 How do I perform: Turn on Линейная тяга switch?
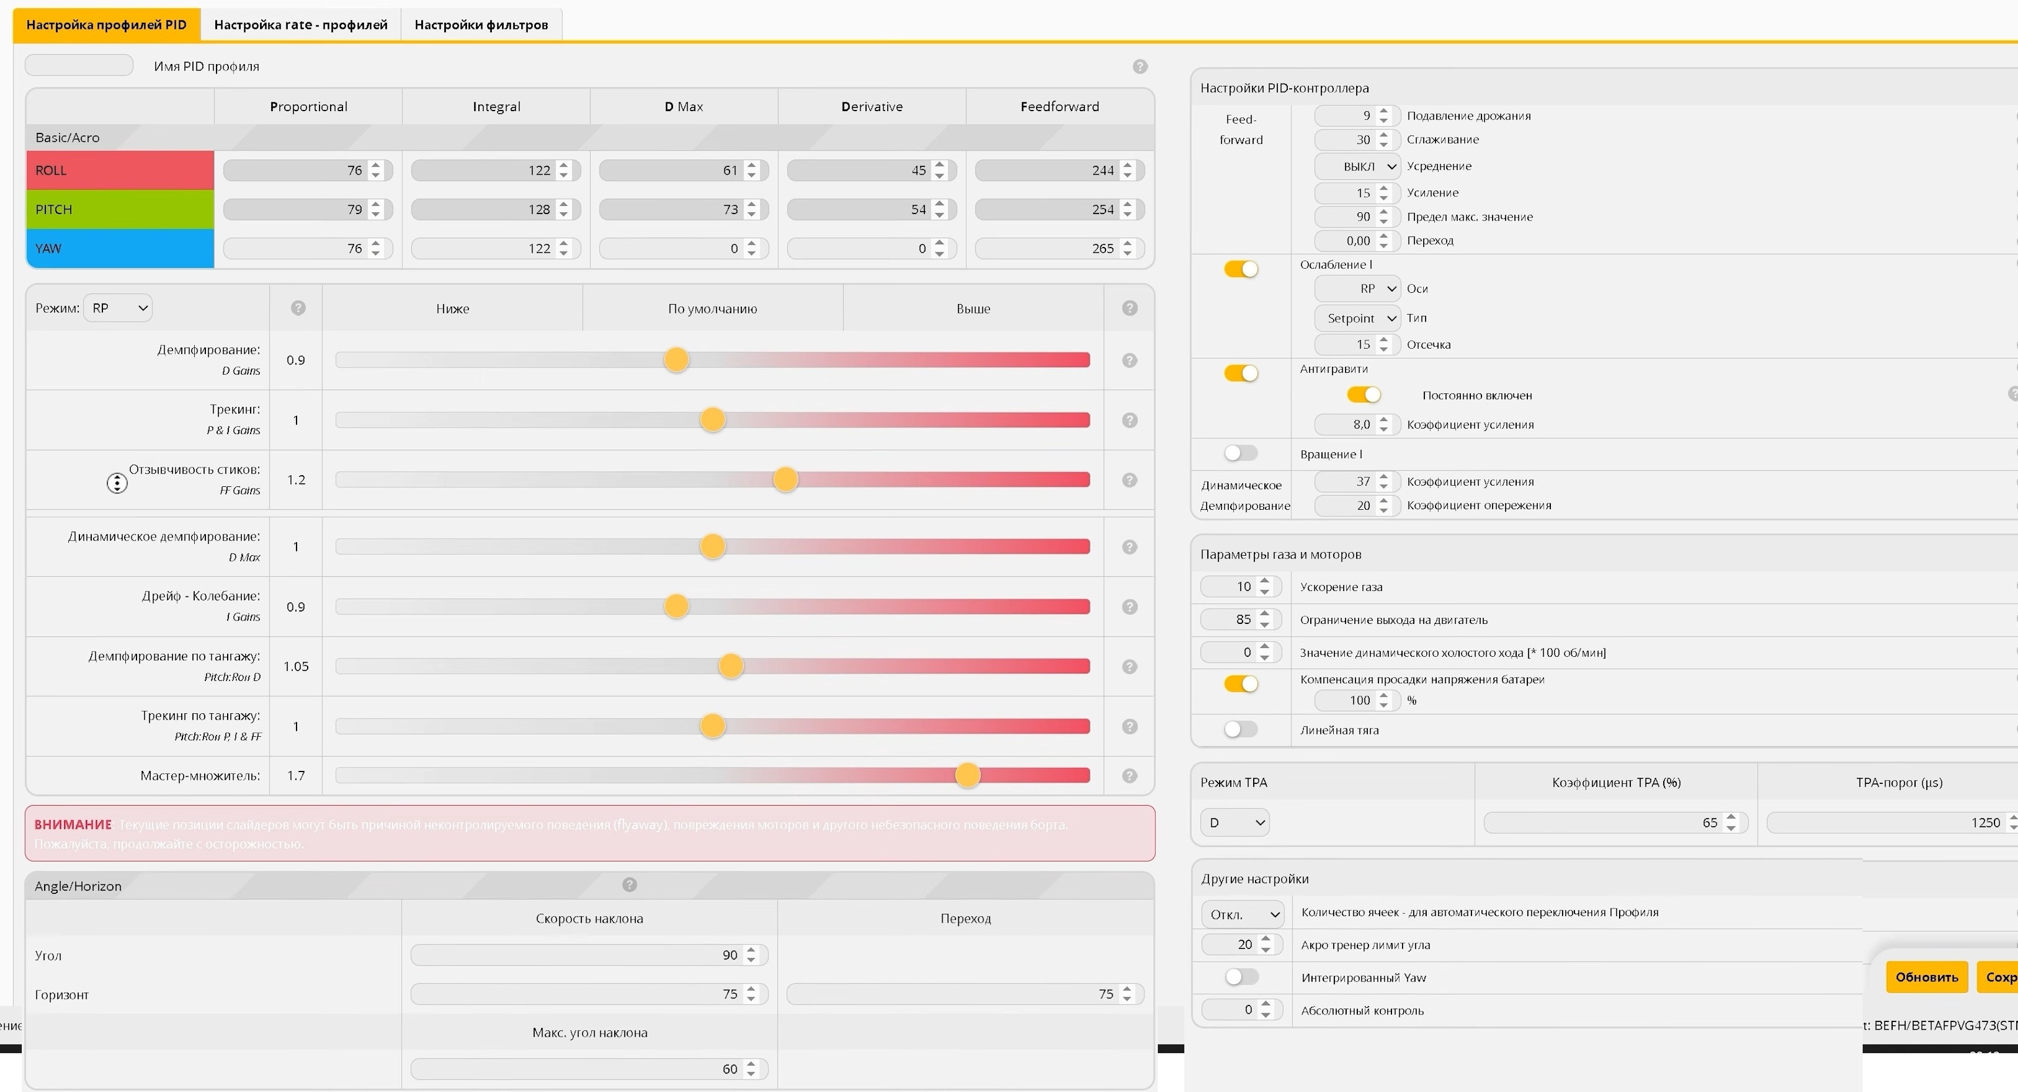1241,730
